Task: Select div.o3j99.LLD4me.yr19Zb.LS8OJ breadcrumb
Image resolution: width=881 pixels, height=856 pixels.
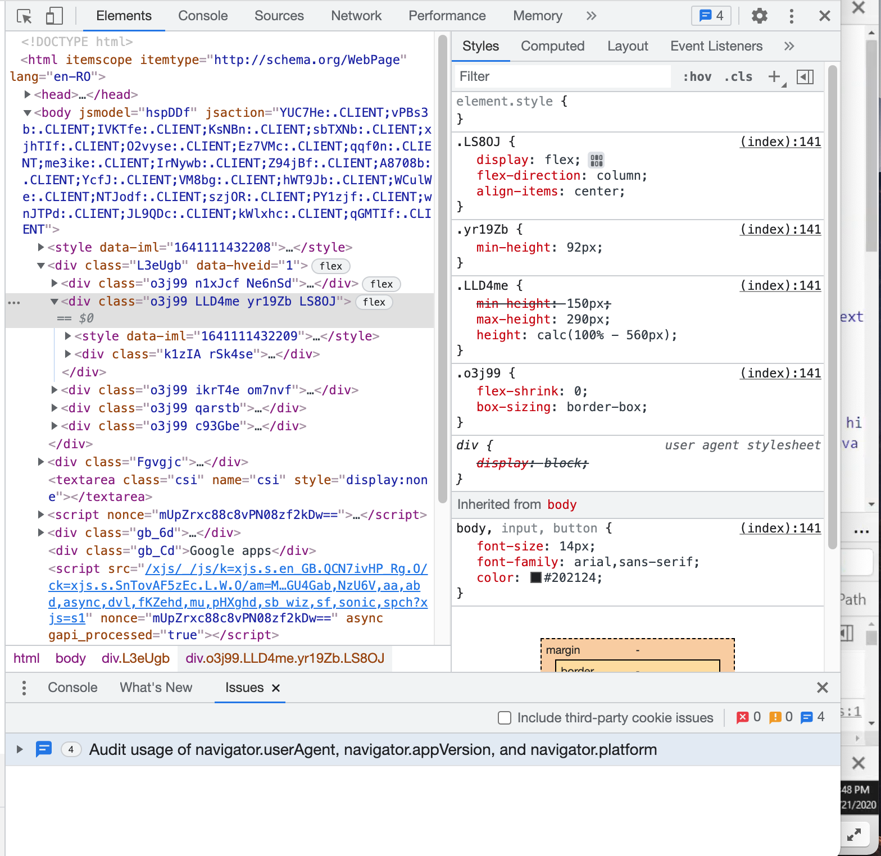Action: click(285, 658)
